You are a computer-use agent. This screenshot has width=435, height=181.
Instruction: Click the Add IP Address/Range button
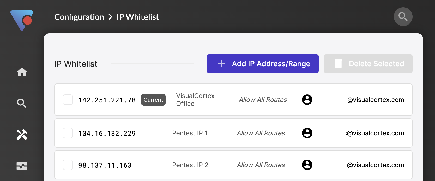[x=263, y=64]
